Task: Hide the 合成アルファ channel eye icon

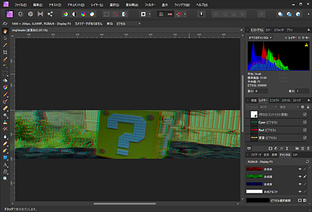Action: [x=300, y=192]
